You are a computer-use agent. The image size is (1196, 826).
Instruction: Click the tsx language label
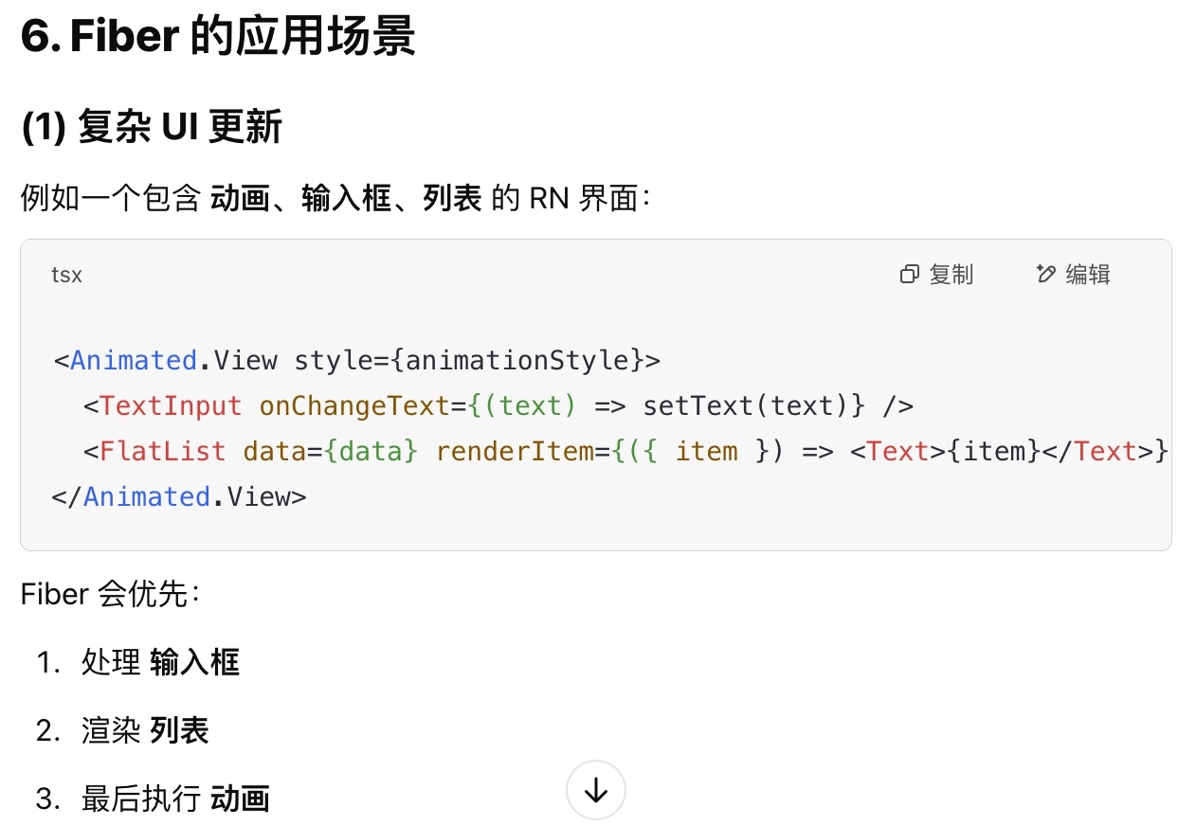coord(66,275)
